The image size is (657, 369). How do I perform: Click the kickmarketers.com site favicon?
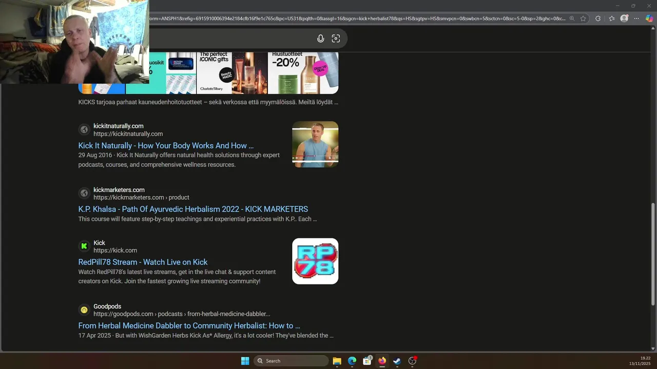(84, 193)
